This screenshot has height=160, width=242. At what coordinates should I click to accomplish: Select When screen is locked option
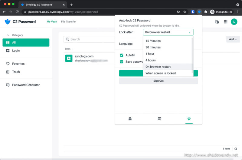tap(161, 73)
